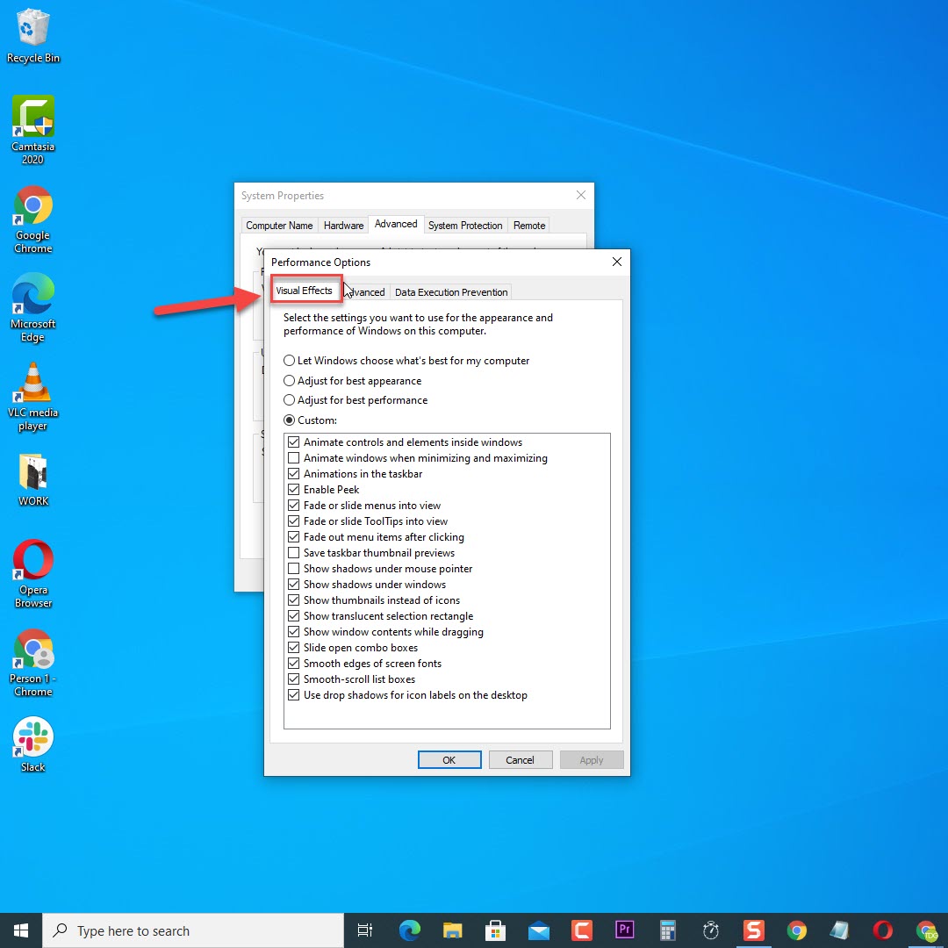Screen dimensions: 948x948
Task: Click the Visual Effects tab
Action: [x=304, y=291]
